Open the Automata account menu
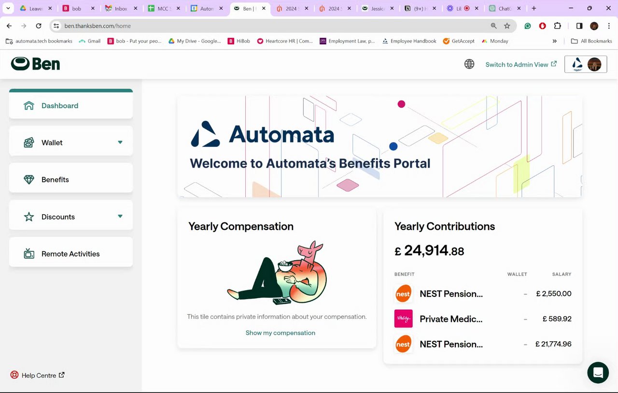The width and height of the screenshot is (618, 393). (586, 64)
